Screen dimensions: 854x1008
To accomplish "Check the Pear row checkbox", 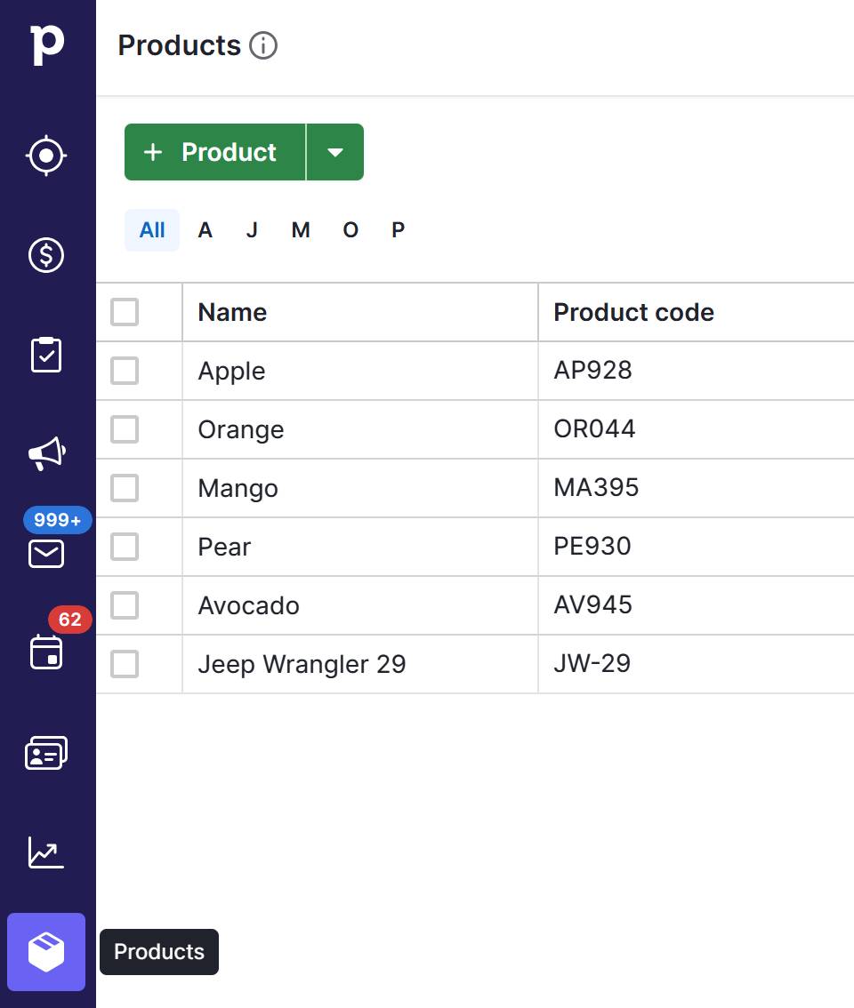I will click(x=125, y=547).
